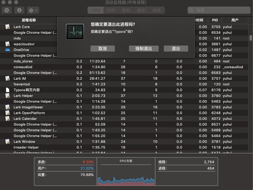Viewport: 253px width, 190px height.
Task: Click the Lark Helper process icon
Action: [8, 96]
